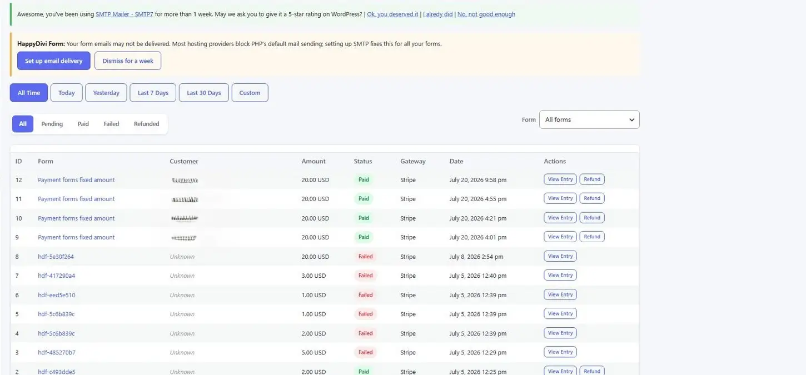The height and width of the screenshot is (375, 806).
Task: Click the Date column header
Action: click(456, 161)
